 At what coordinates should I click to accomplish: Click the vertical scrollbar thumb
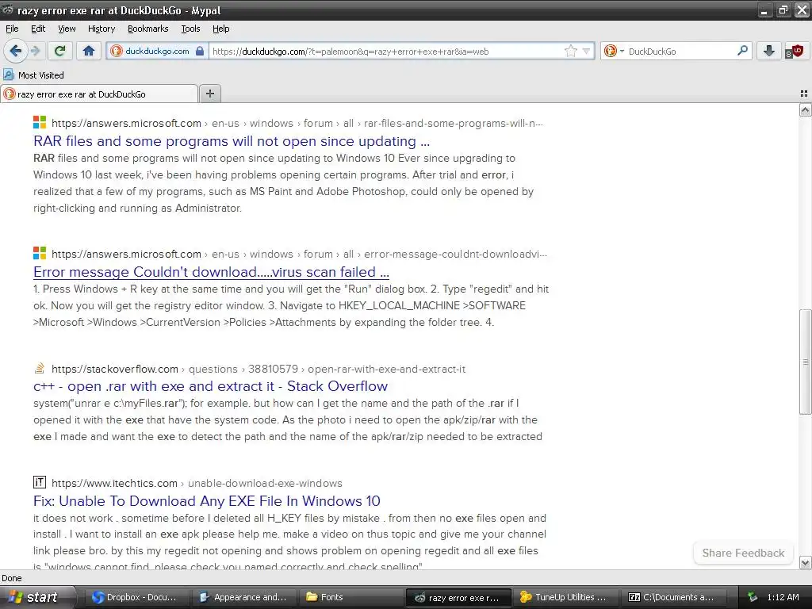point(805,362)
